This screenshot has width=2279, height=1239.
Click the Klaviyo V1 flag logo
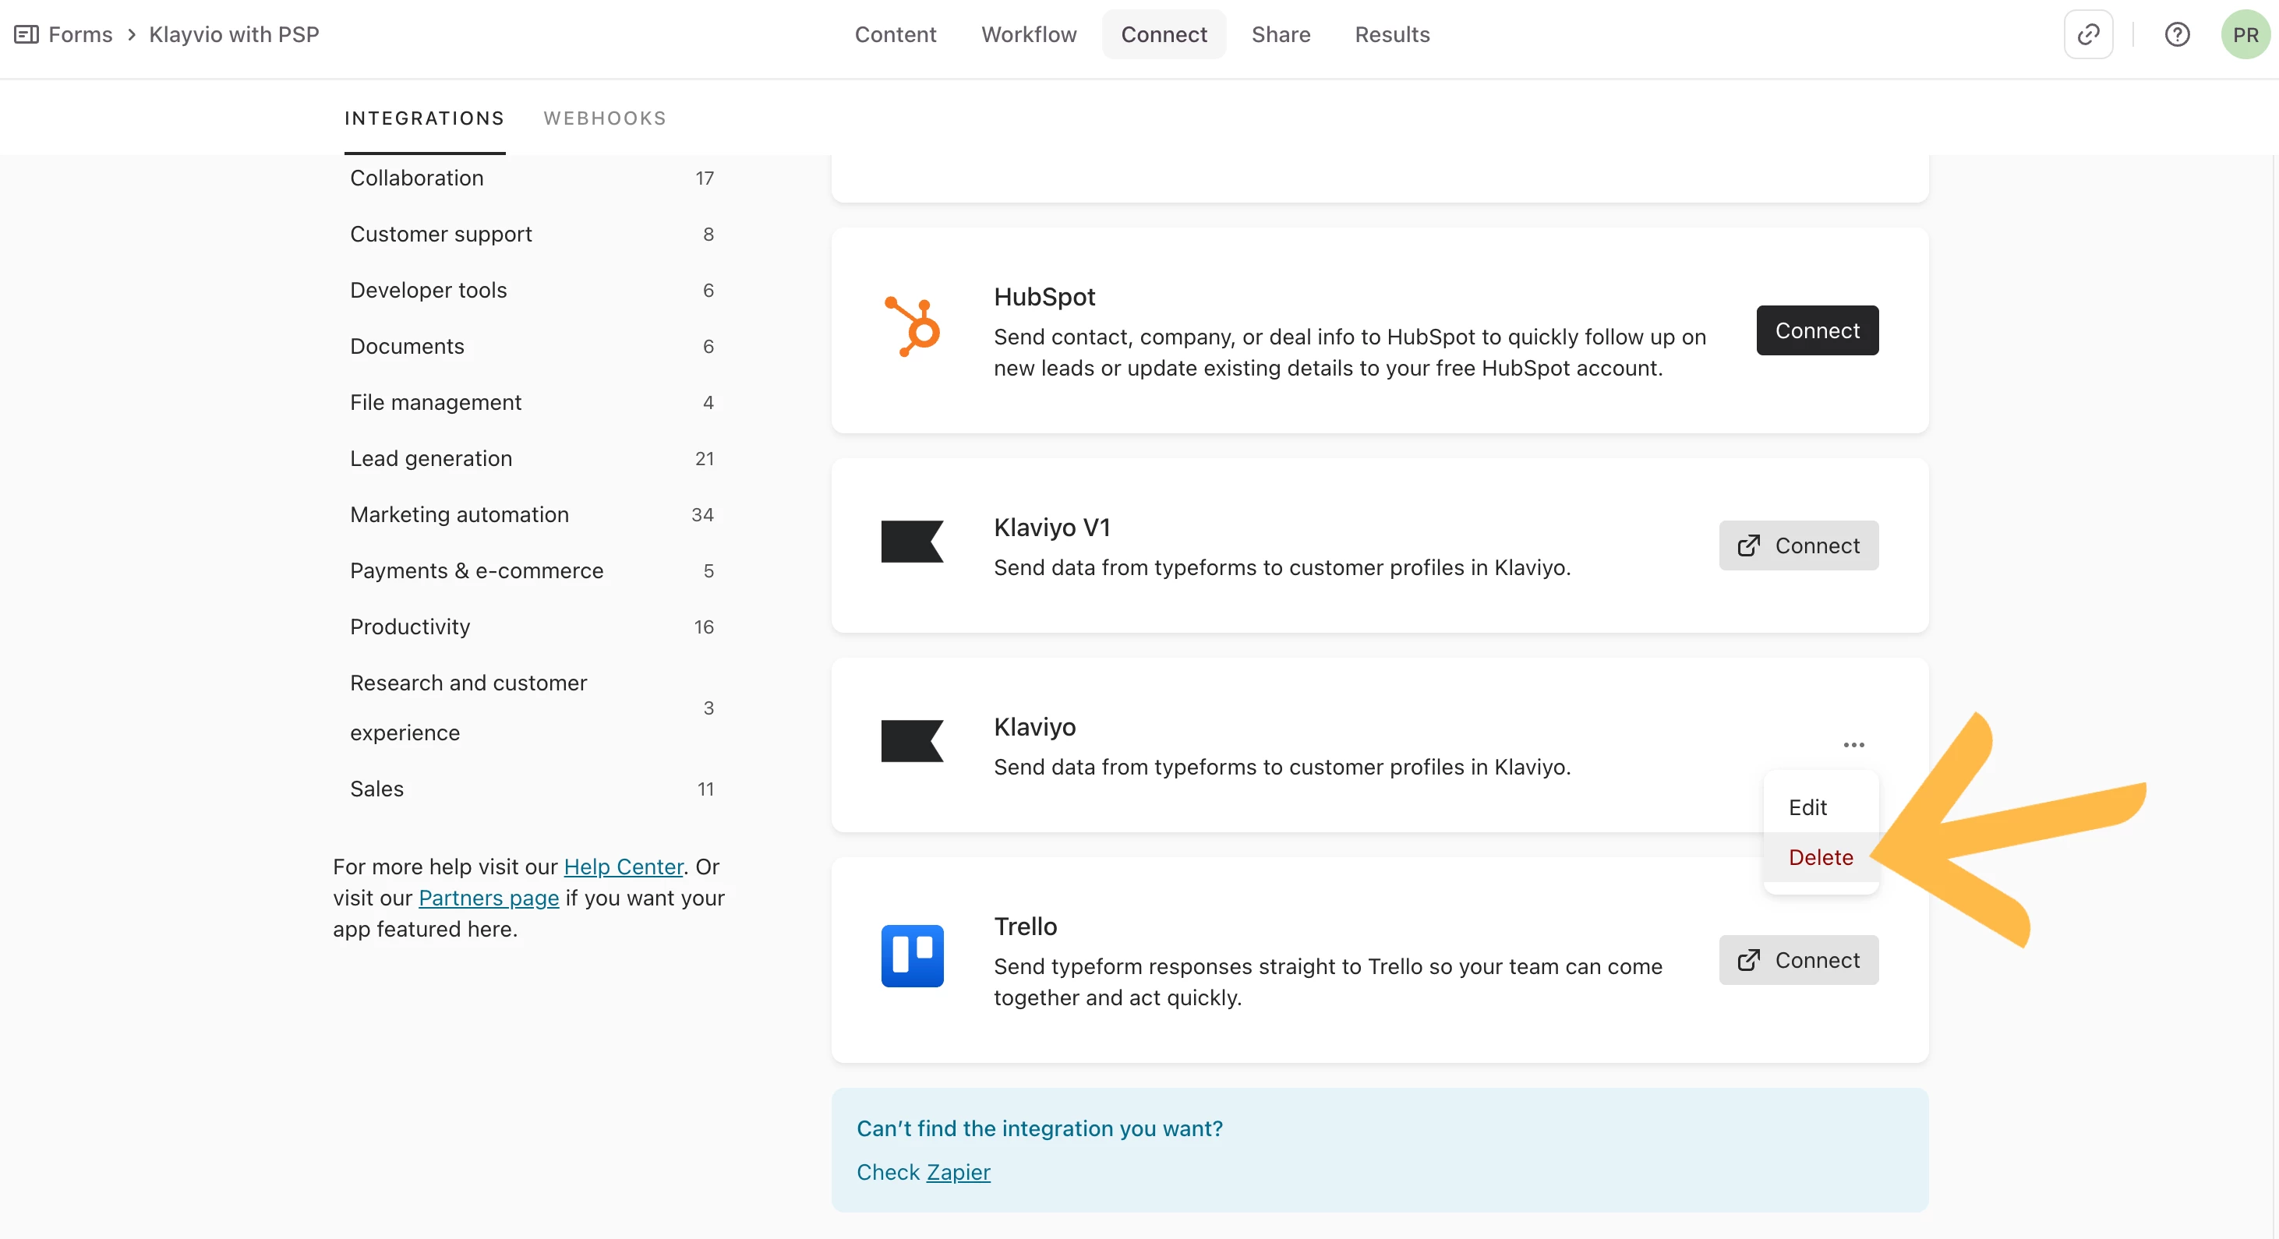tap(912, 542)
